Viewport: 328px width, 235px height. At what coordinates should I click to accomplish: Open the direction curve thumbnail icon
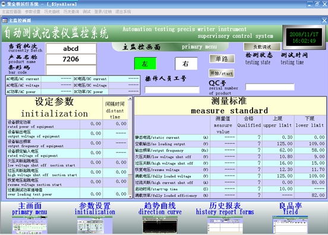pos(160,225)
